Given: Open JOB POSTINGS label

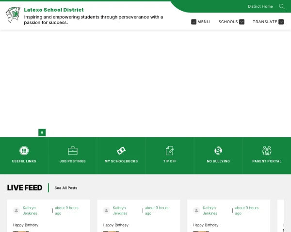Looking at the screenshot, I should 73,161.
